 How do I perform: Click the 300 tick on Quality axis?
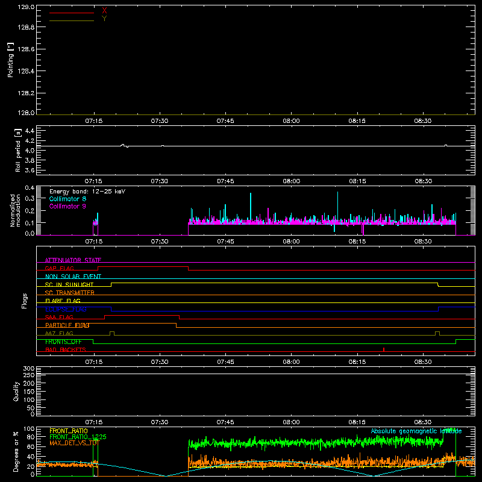click(29, 369)
